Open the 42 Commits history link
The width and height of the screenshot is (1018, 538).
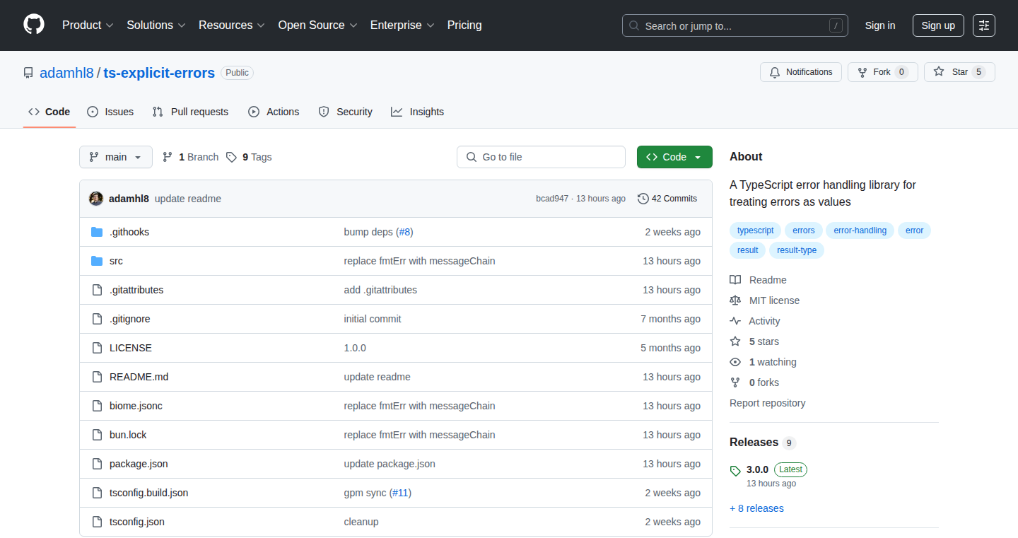[667, 199]
